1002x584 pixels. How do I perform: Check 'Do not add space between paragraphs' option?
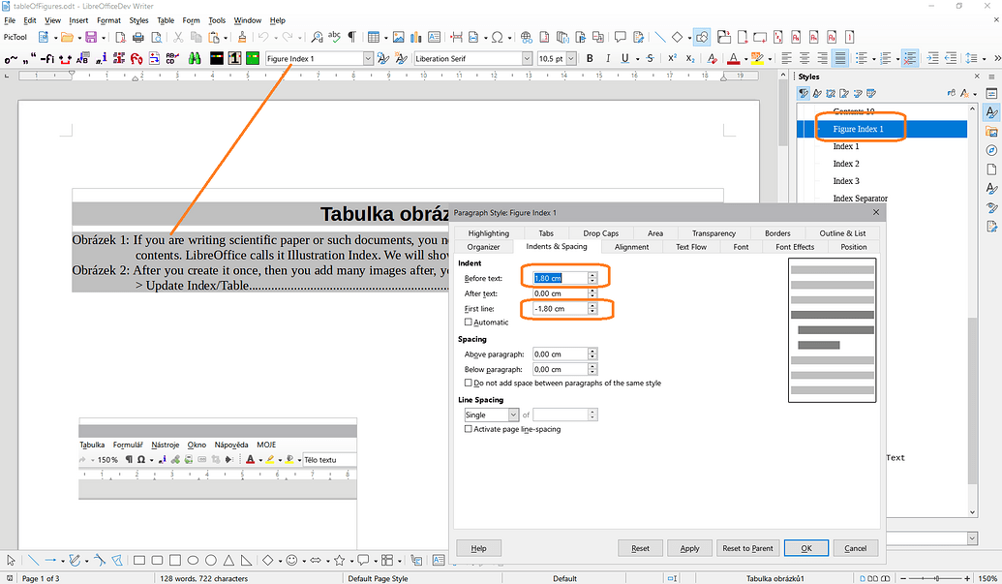pos(469,383)
